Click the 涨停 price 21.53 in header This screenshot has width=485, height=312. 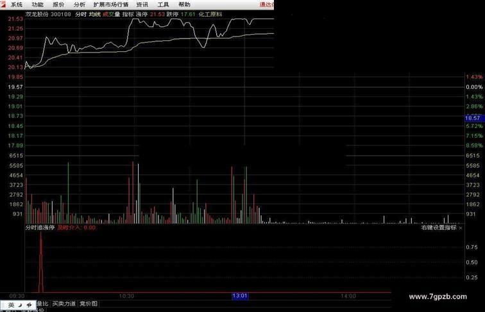point(157,14)
